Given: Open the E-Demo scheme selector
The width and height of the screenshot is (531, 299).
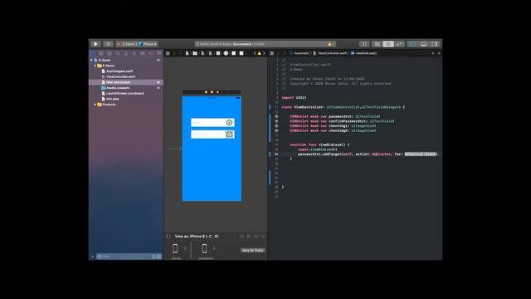Looking at the screenshot, I should coord(126,44).
